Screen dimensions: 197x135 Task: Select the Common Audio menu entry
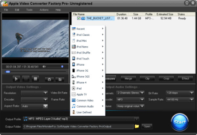click(x=88, y=106)
